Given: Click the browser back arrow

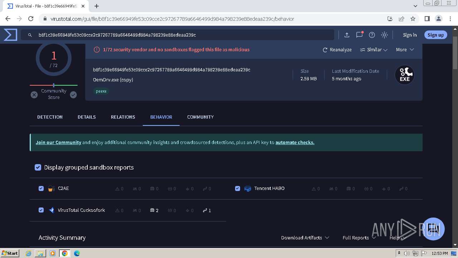Looking at the screenshot, I should (x=8, y=19).
